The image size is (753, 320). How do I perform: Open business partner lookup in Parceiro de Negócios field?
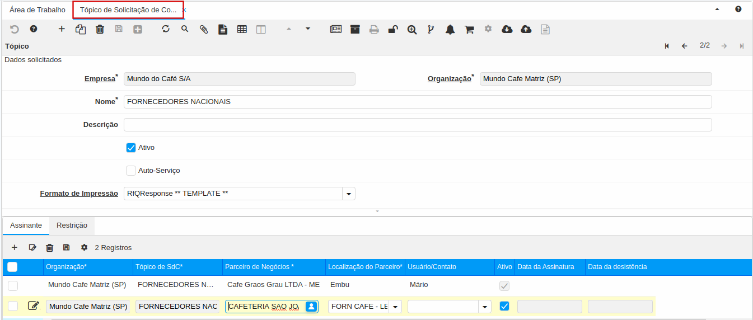coord(311,306)
